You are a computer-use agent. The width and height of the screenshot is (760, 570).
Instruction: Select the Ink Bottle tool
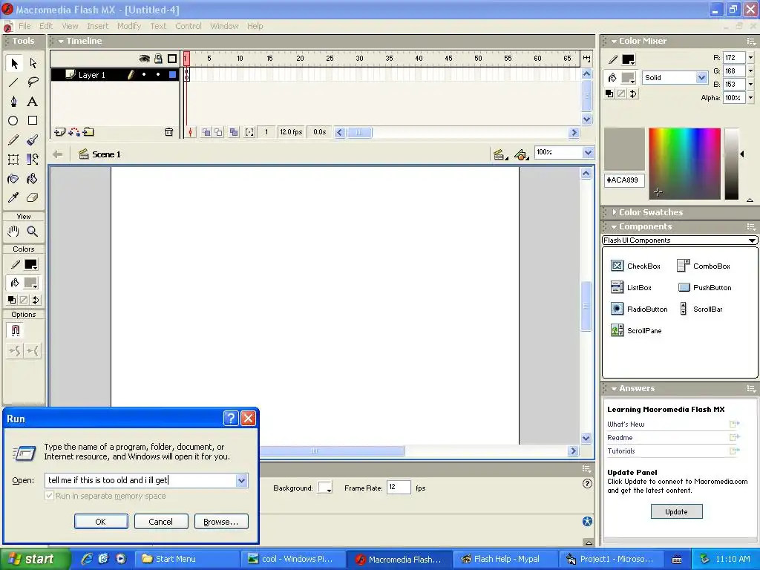click(13, 179)
